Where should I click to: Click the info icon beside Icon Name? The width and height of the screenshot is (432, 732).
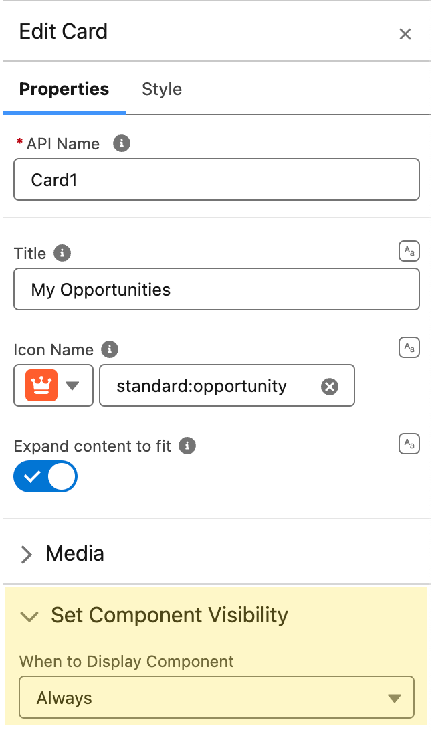point(110,349)
